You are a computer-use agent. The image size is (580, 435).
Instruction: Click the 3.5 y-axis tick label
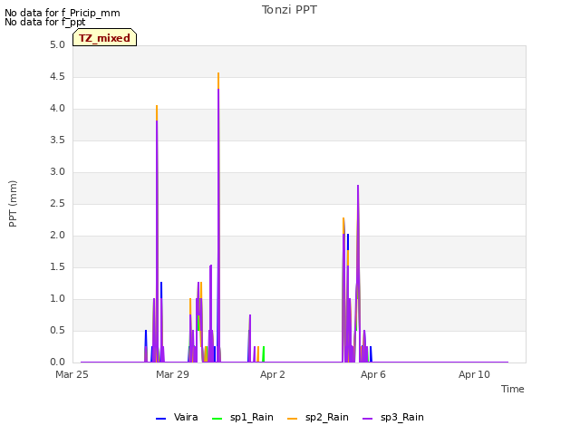click(x=57, y=140)
